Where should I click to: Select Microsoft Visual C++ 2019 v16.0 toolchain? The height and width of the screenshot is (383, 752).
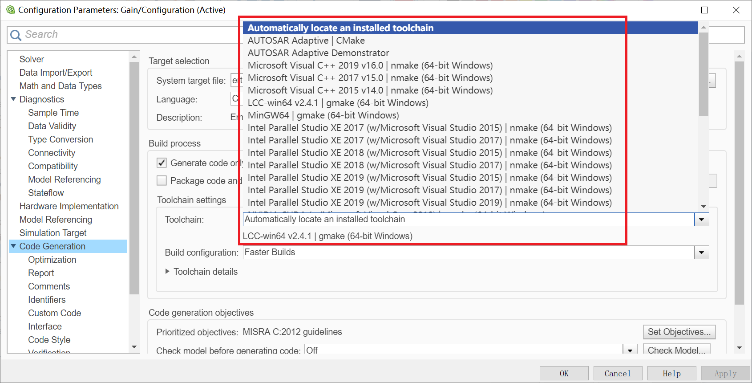point(470,65)
